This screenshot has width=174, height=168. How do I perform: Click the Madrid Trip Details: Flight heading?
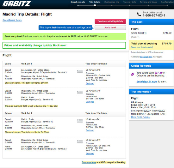[27, 14]
